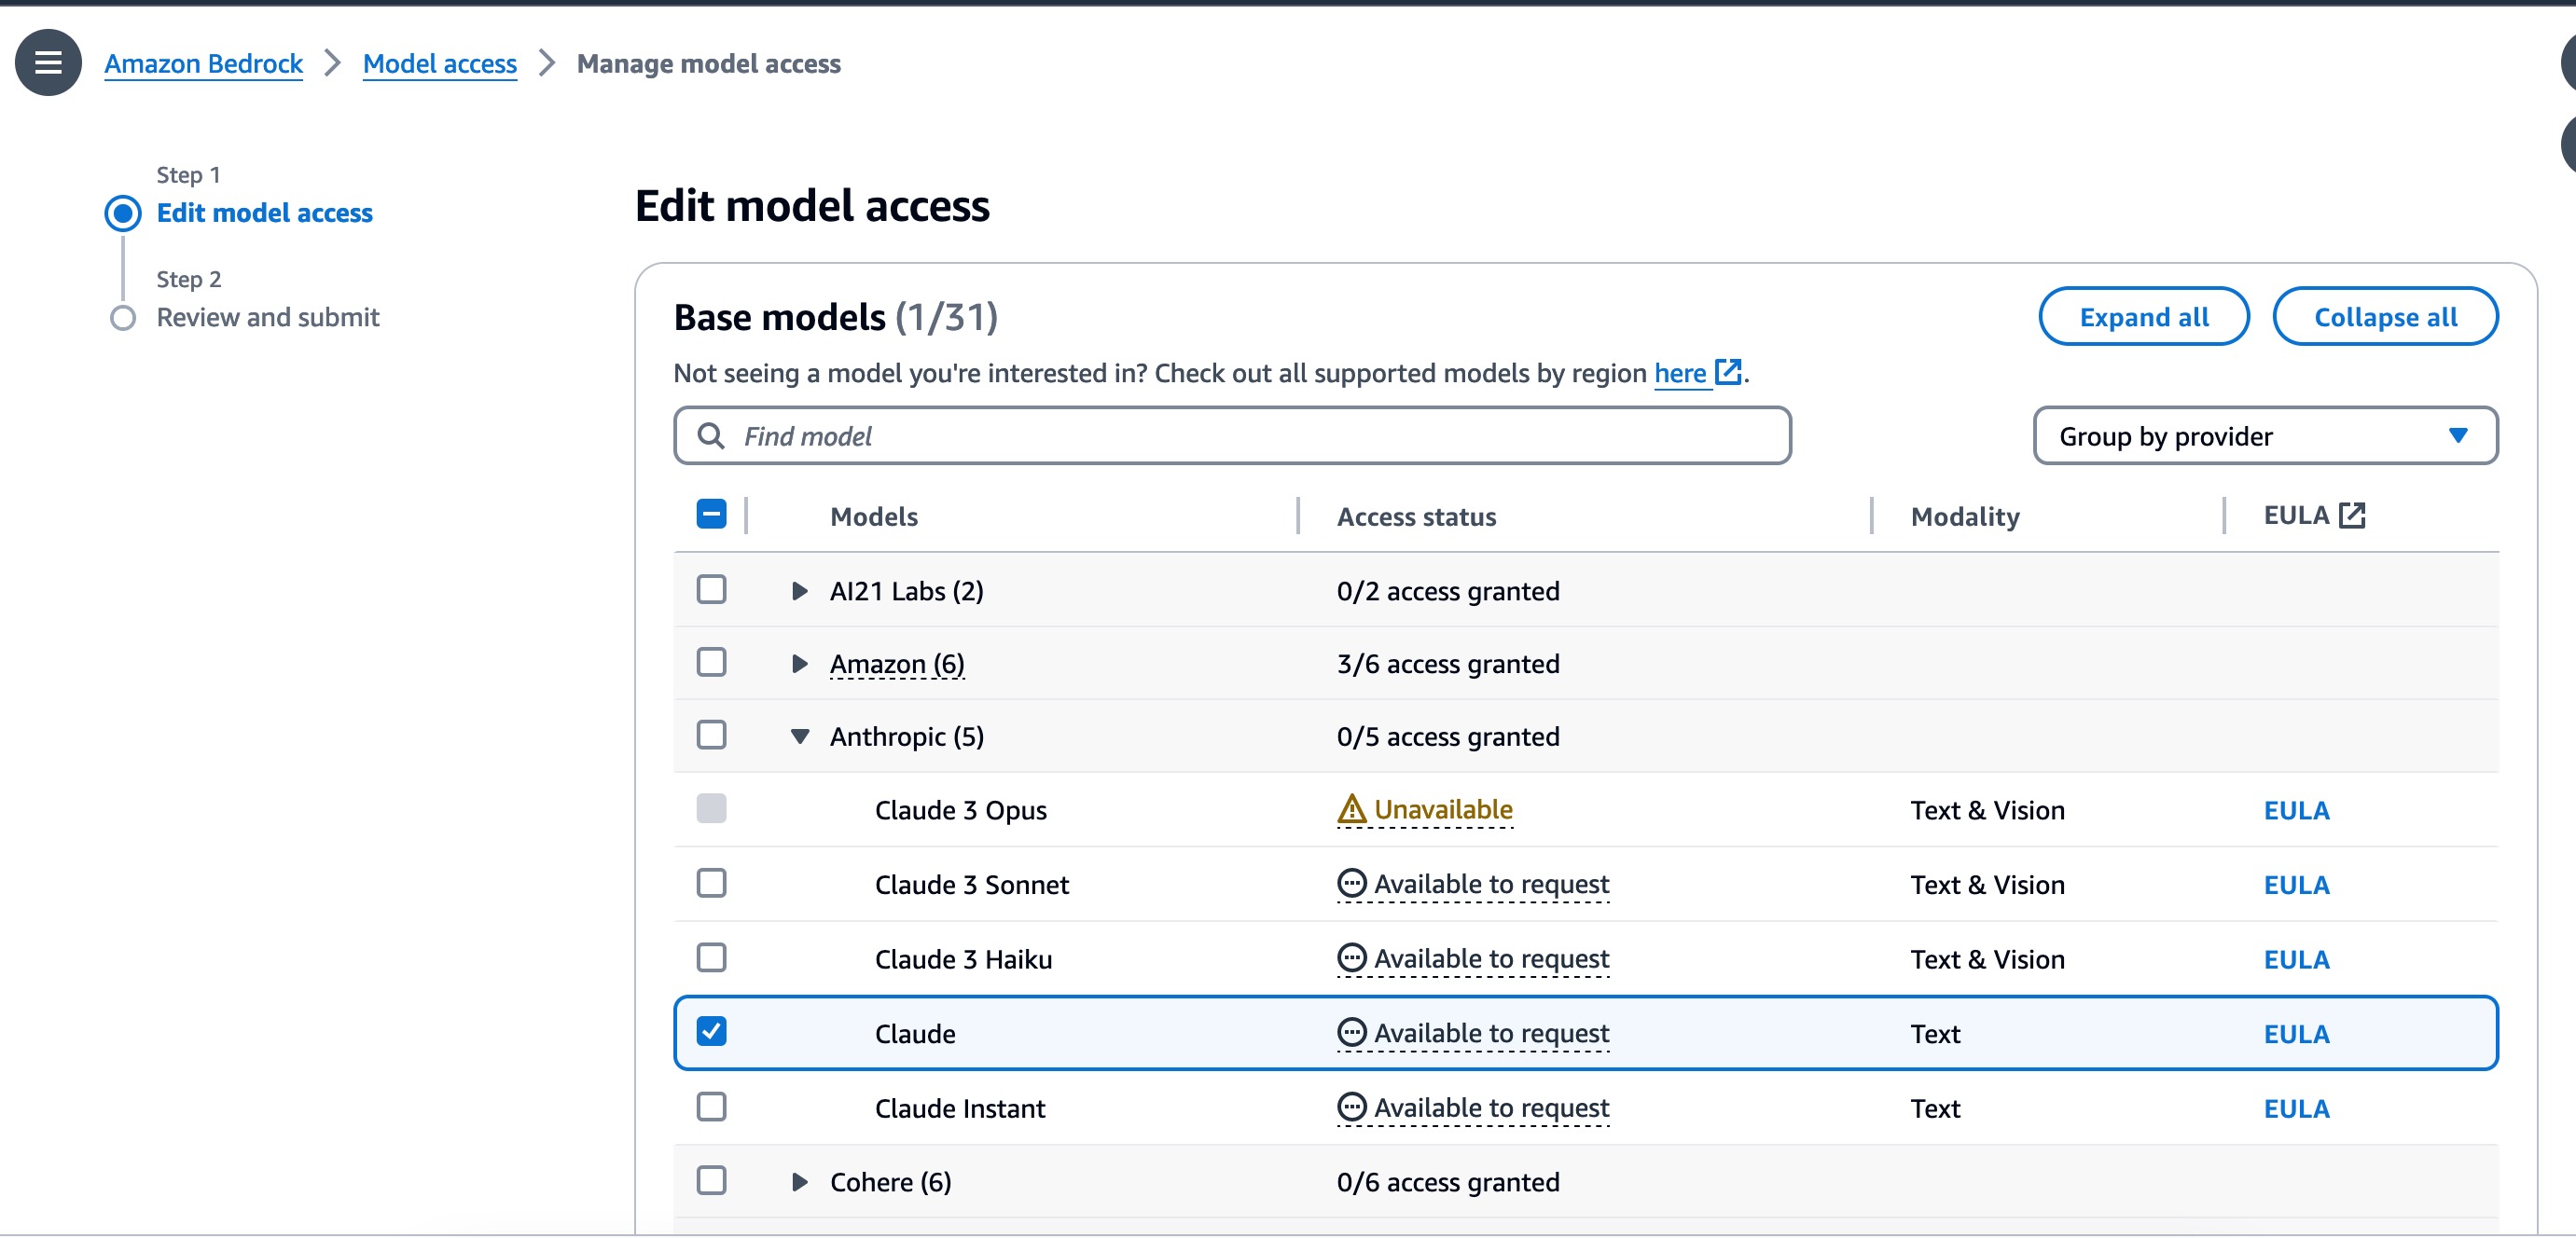Click the Collapse all button
2576x1238 pixels.
(2384, 317)
